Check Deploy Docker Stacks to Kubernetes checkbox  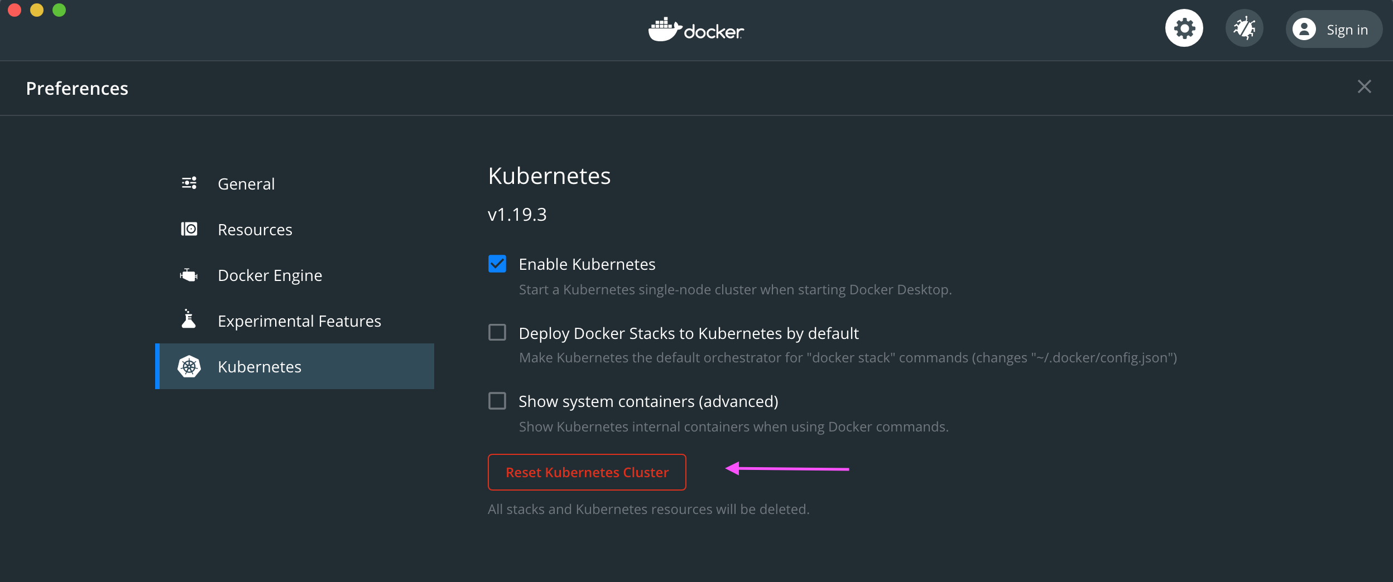pos(497,332)
